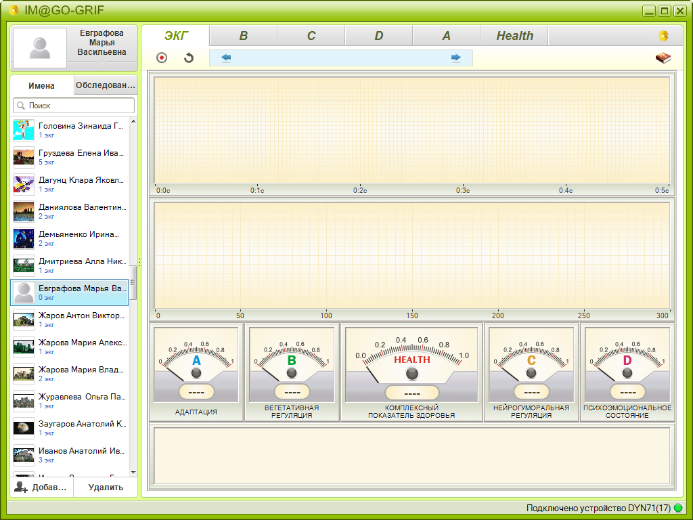Click Дагунц Клара avatar thumbnail
693x520 pixels.
(x=24, y=184)
